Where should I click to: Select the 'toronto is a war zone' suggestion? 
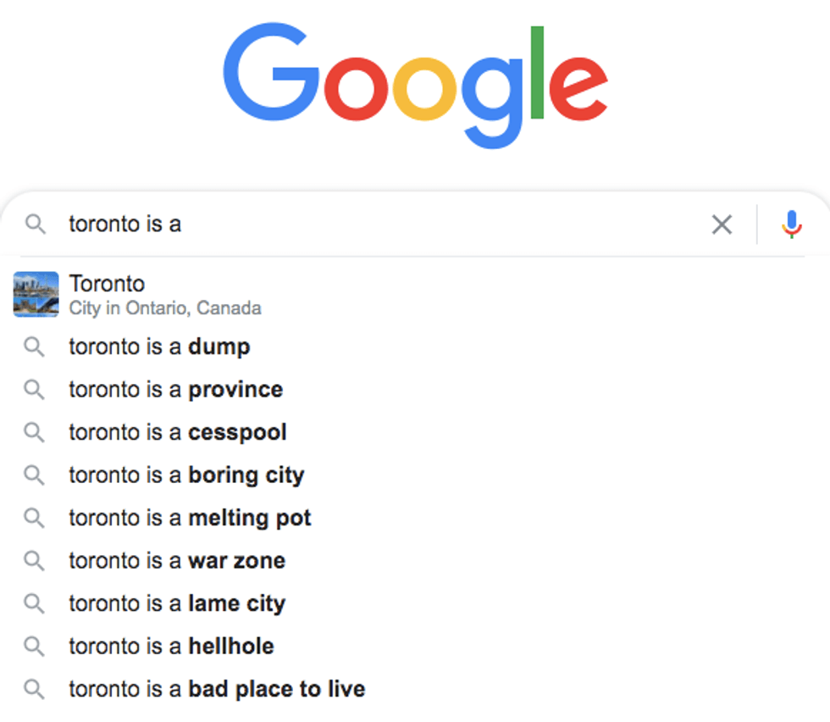[x=176, y=561]
